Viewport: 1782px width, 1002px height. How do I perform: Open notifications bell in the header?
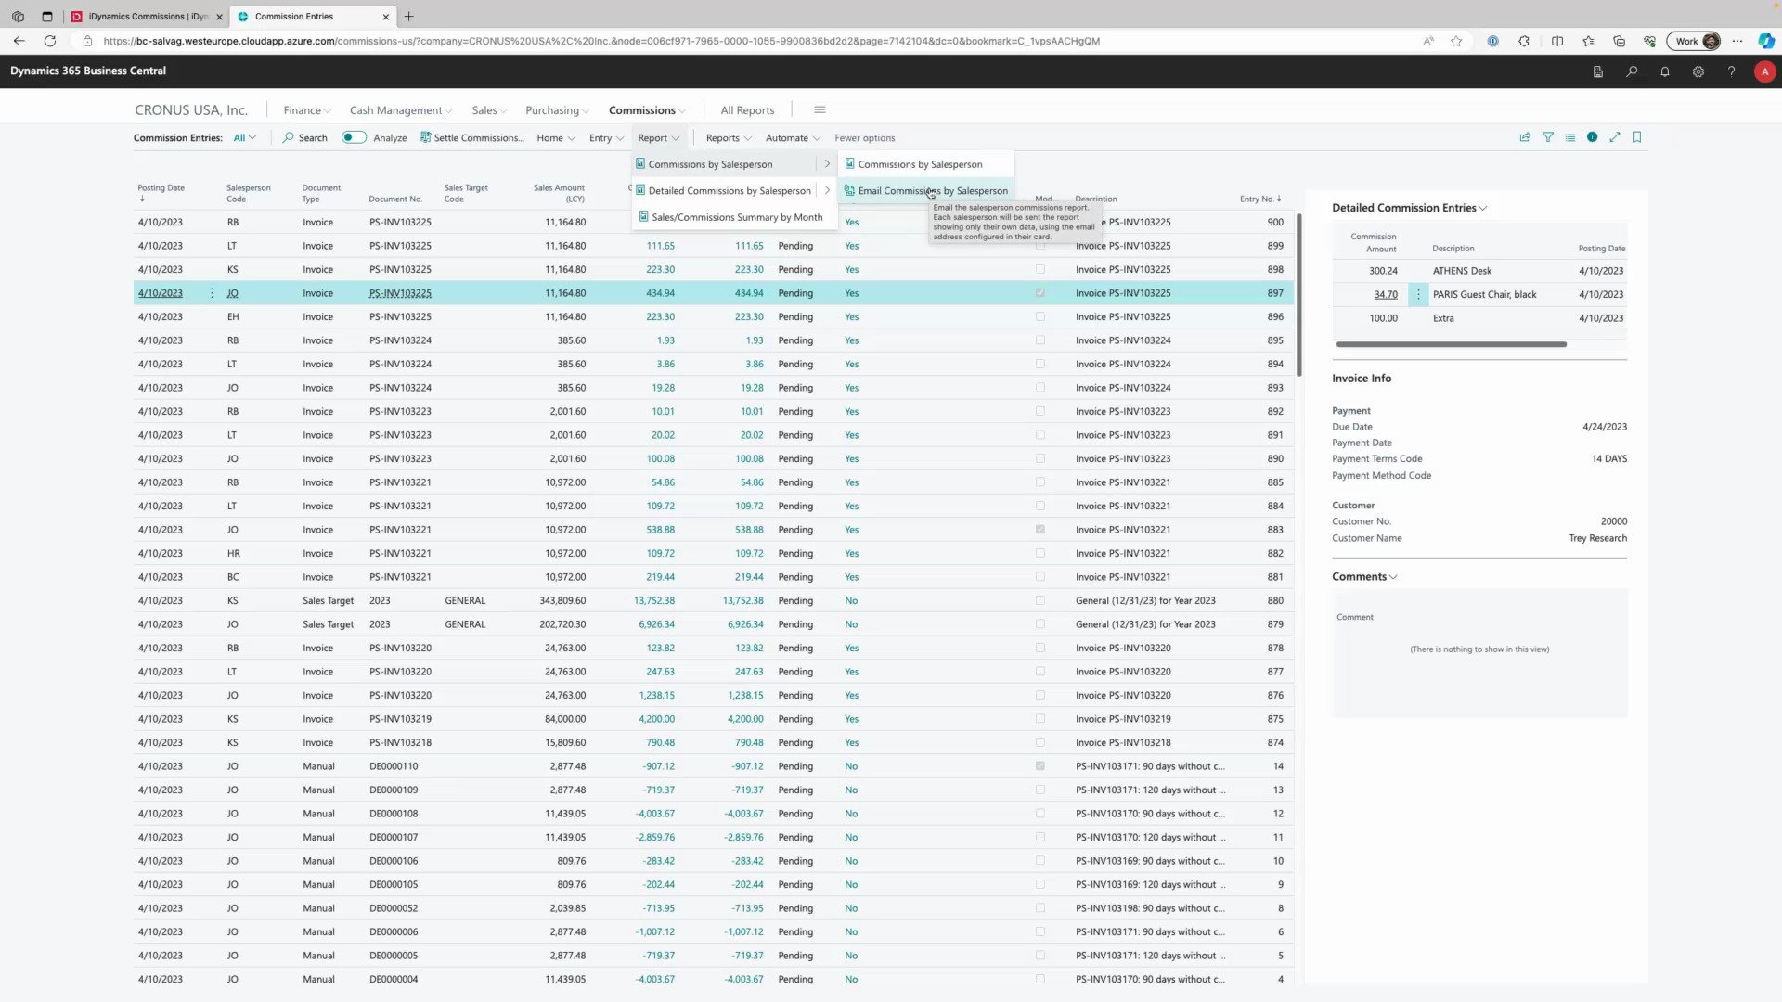(1665, 71)
